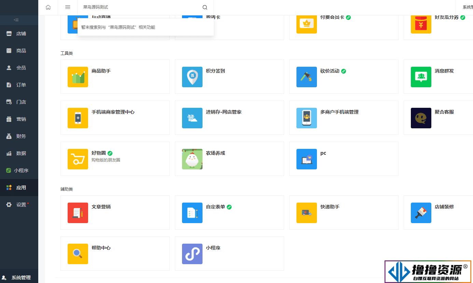The width and height of the screenshot is (473, 283).
Task: Open 小程序 in the sidebar
Action: tap(19, 170)
